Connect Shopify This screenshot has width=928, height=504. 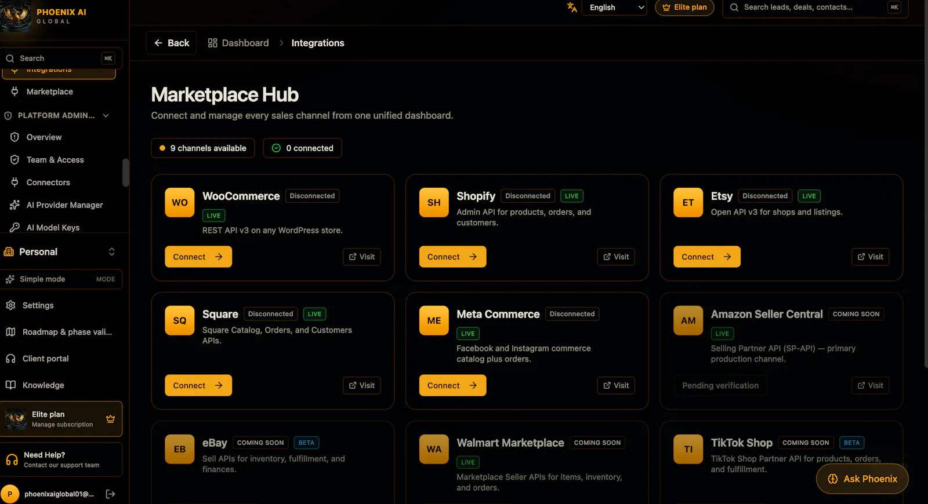pyautogui.click(x=453, y=257)
